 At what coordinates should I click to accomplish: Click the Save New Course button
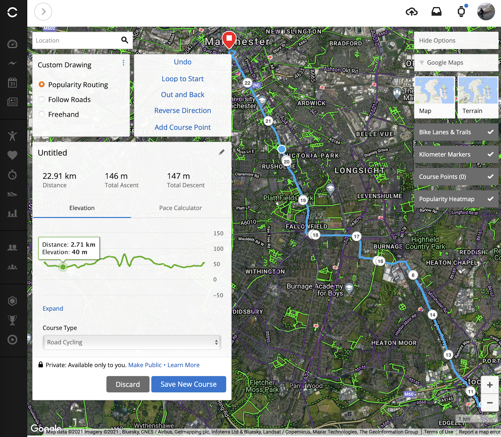click(x=189, y=384)
